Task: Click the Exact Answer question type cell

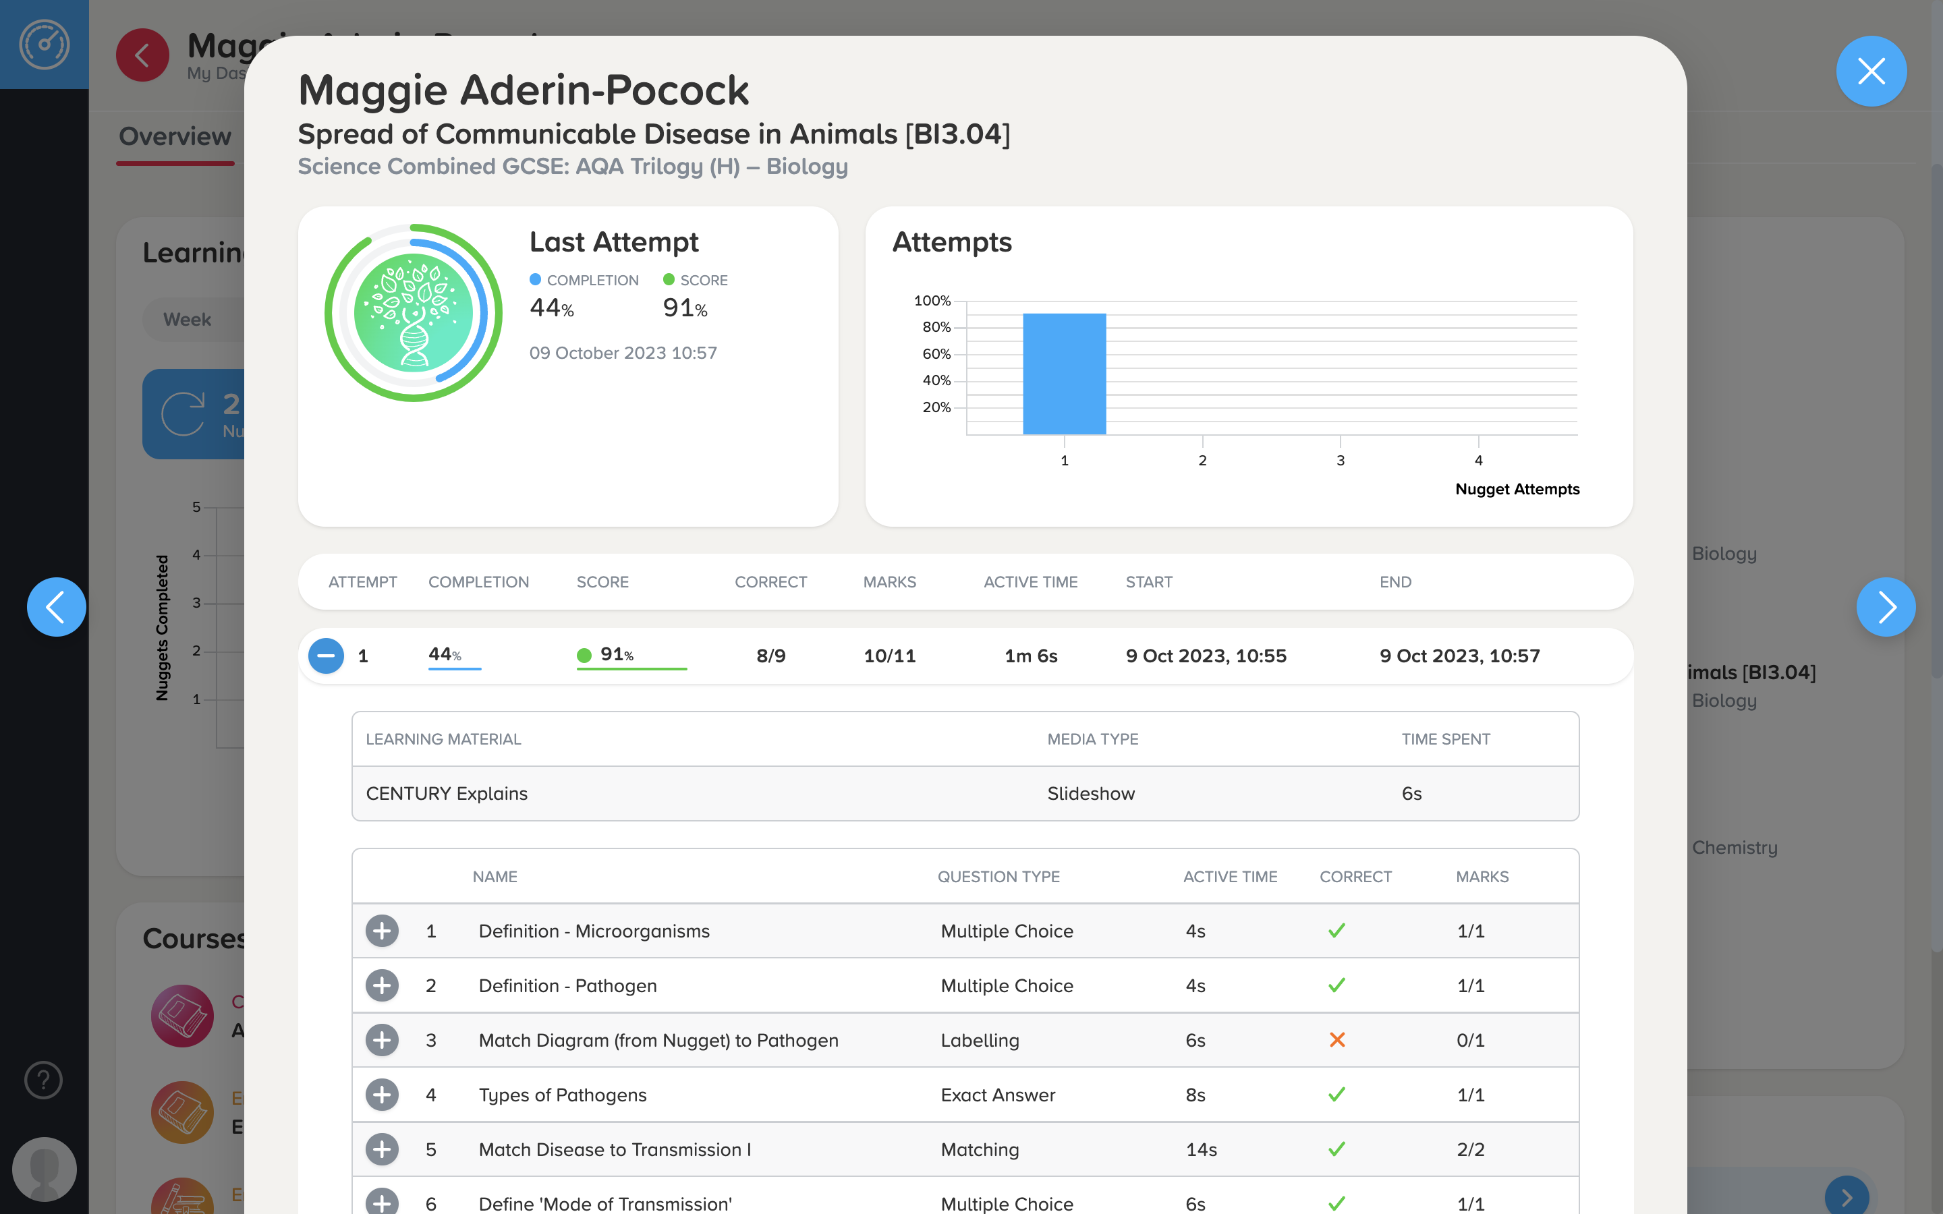Action: (x=998, y=1095)
